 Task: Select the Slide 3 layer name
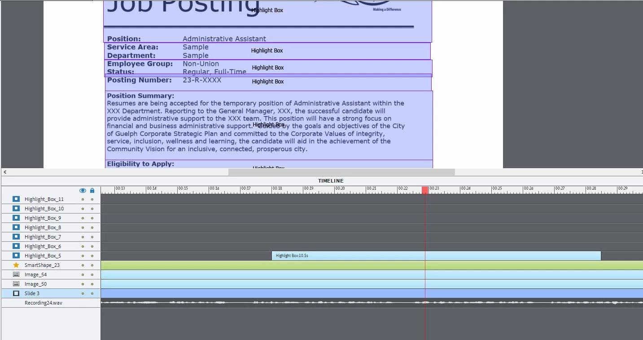[32, 293]
